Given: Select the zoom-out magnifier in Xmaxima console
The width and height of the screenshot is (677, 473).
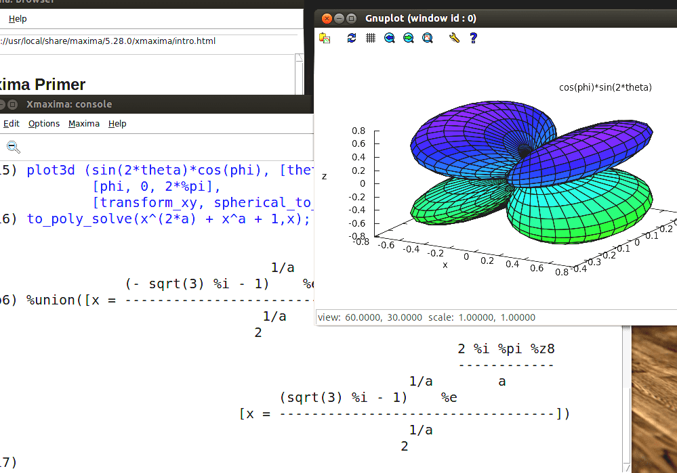Looking at the screenshot, I should coord(14,147).
